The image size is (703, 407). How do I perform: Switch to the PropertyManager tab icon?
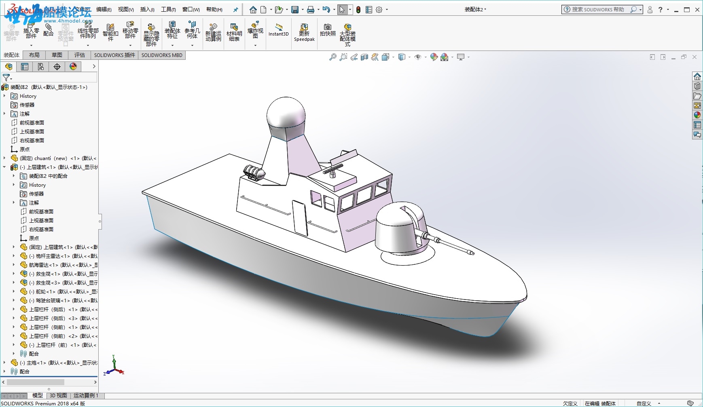(25, 67)
